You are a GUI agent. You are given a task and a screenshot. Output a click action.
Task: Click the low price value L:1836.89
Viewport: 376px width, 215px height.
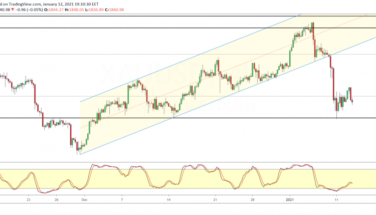point(94,9)
